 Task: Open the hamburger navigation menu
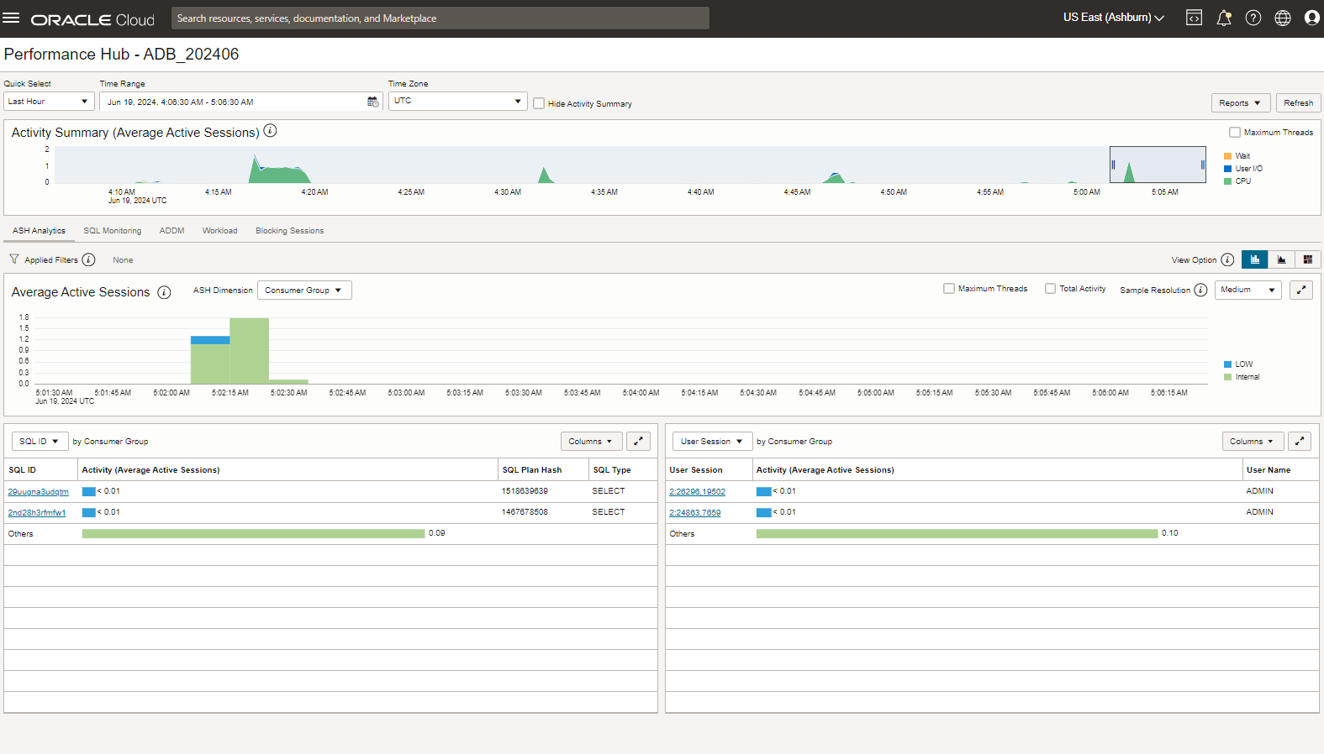click(11, 18)
